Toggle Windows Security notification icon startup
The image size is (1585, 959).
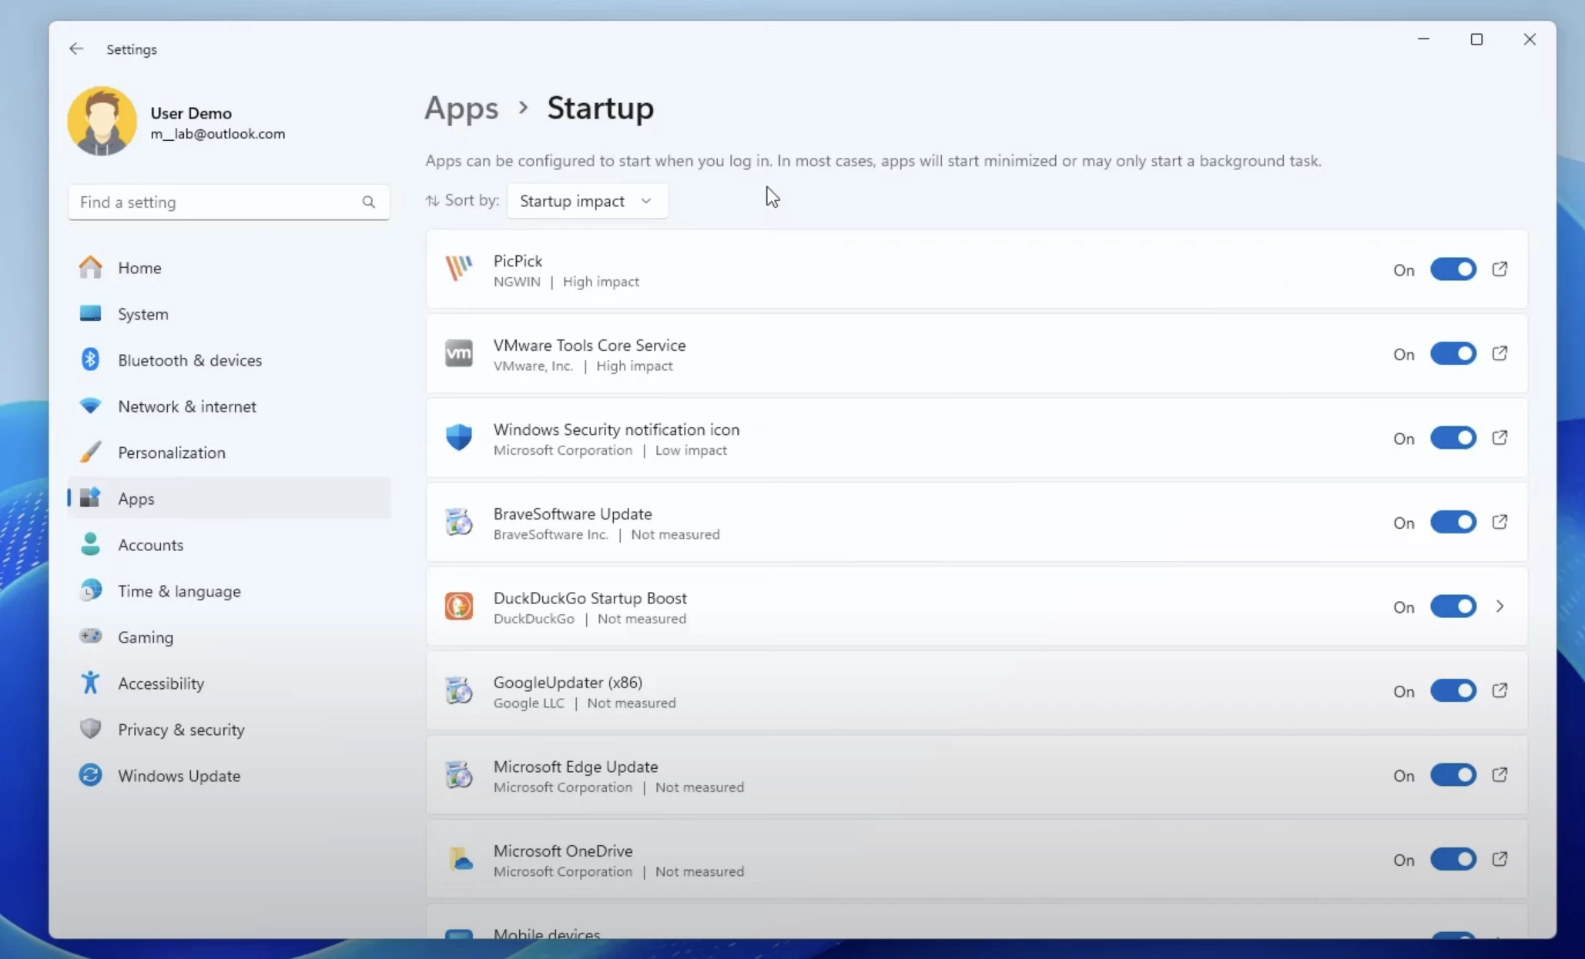click(x=1453, y=438)
